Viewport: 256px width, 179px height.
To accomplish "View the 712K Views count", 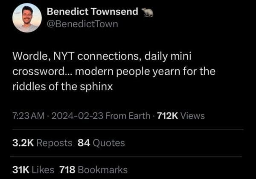I will [181, 116].
